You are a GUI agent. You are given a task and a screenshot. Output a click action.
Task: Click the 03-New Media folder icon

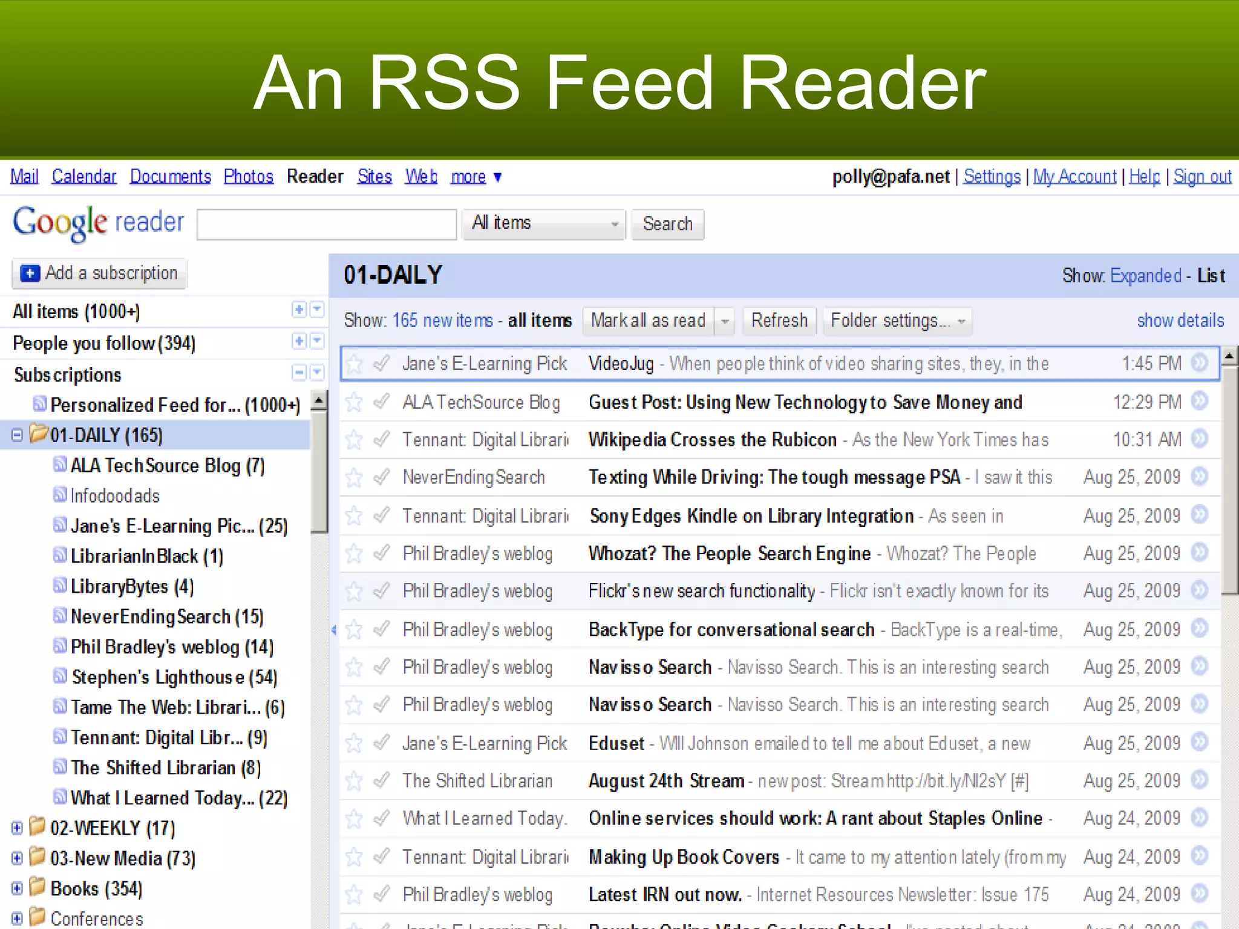pos(38,856)
